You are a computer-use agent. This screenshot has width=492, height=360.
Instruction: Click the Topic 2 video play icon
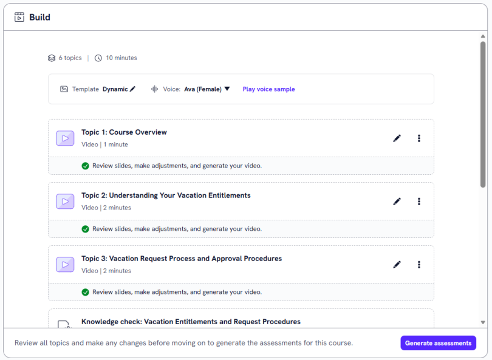coord(65,202)
